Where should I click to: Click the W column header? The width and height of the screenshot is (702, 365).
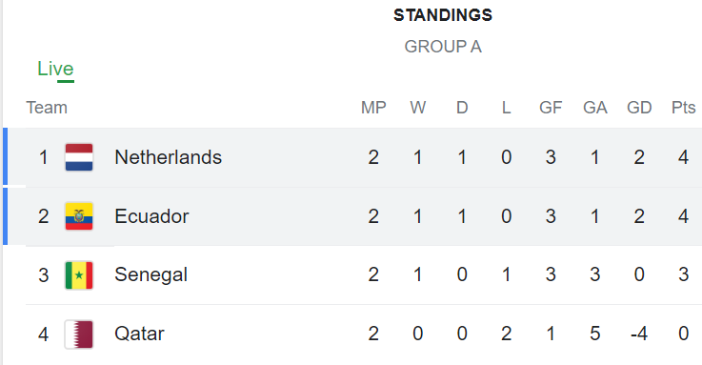coord(418,108)
